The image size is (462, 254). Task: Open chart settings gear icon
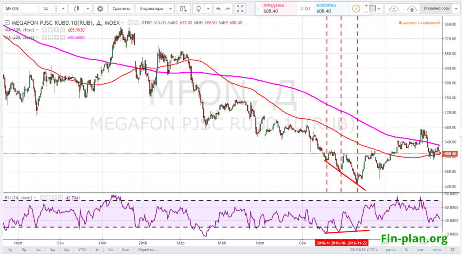100,8
